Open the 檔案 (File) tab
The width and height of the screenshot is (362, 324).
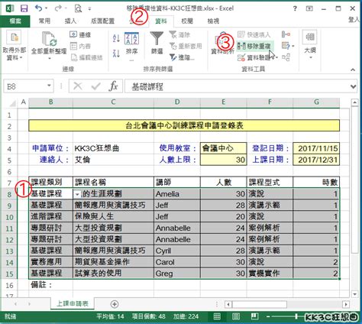coord(15,21)
